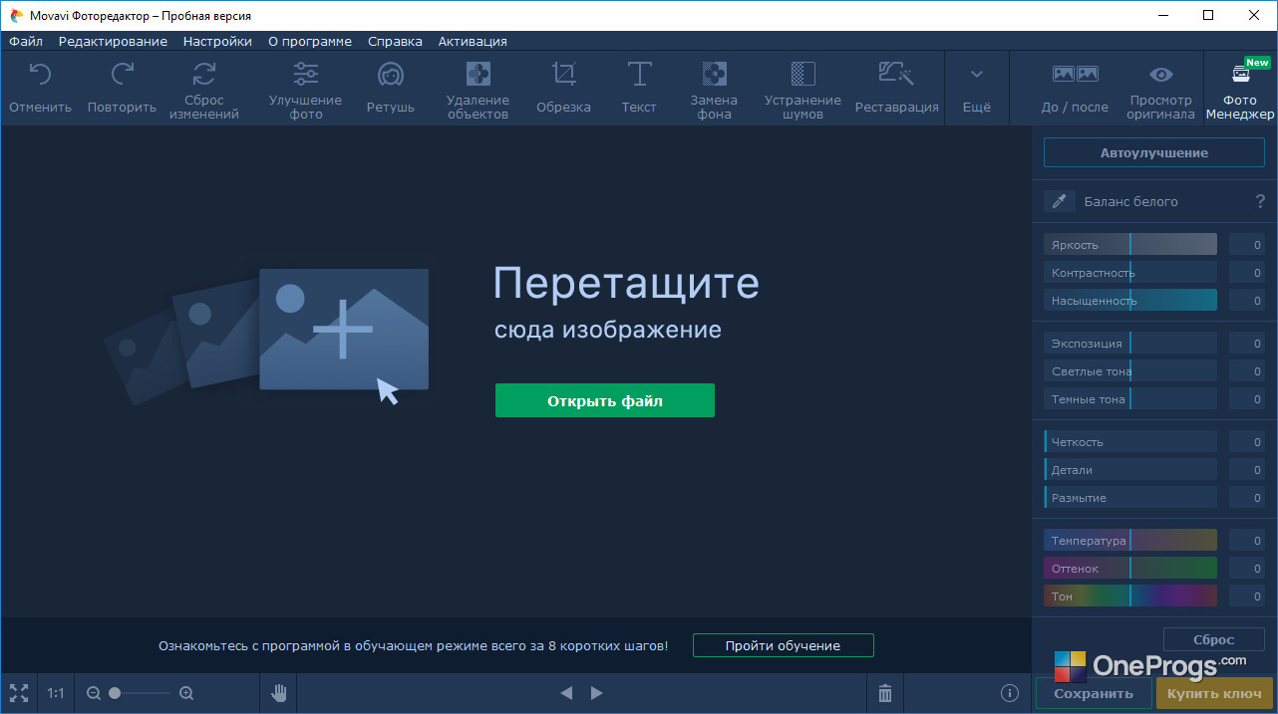
Task: Click the zoom out magnifier icon
Action: (x=94, y=693)
